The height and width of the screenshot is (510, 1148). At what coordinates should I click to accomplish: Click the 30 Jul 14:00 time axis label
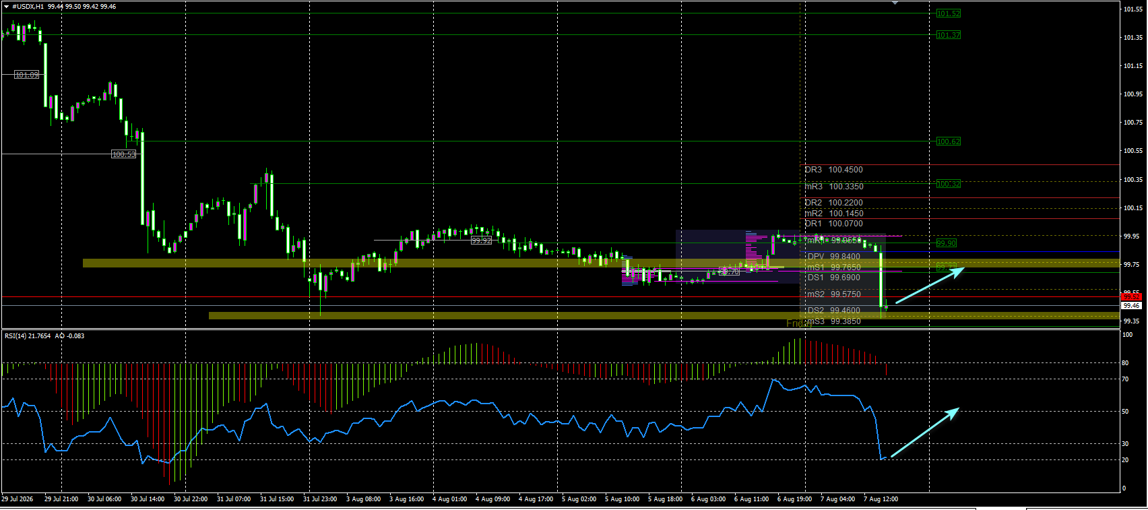pos(148,499)
